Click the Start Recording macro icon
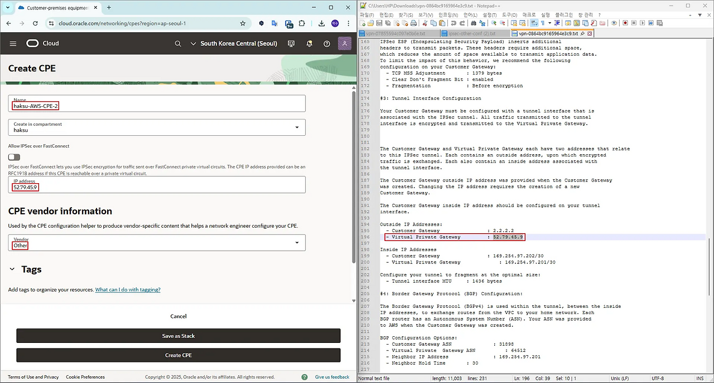 coord(625,23)
